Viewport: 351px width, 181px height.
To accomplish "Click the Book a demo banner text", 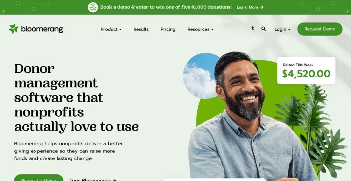I will (x=166, y=7).
